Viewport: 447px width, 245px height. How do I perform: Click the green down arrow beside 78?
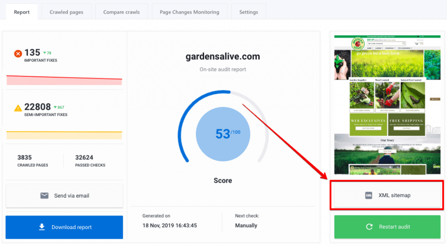click(45, 53)
